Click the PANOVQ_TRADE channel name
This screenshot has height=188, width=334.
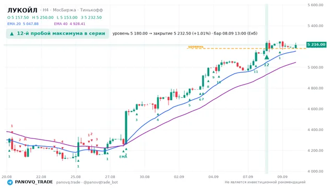(34, 182)
